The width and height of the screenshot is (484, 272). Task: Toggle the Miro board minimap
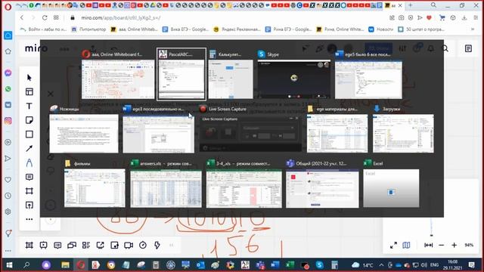click(x=407, y=245)
